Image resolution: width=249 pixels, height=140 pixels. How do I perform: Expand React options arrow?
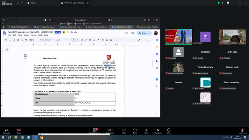click(x=139, y=130)
